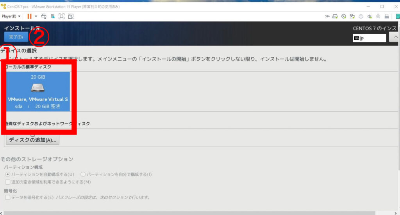Viewport: 400px width, 215px height.
Task: Click the その他のストレージオプション heading
Action: coord(37,159)
